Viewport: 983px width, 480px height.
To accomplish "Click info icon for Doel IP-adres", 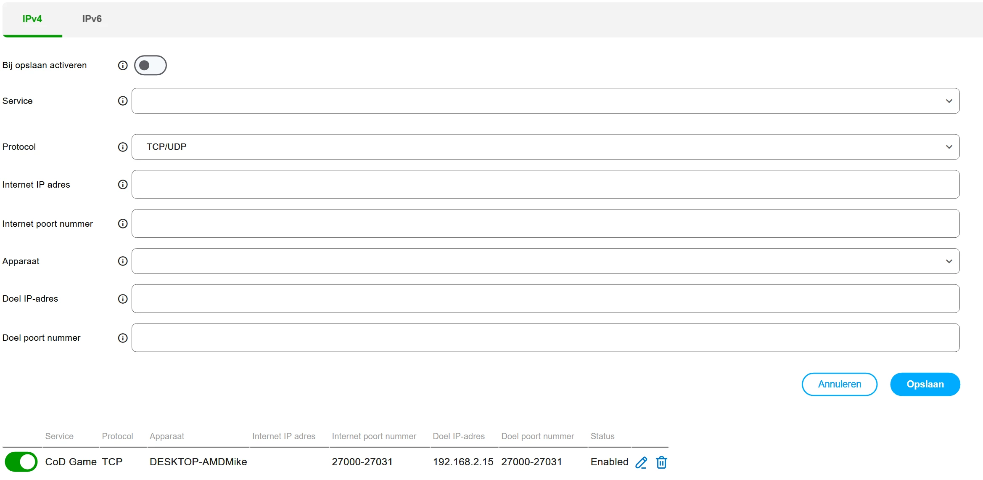I will [x=122, y=299].
